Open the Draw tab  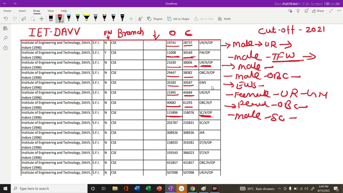click(x=37, y=11)
